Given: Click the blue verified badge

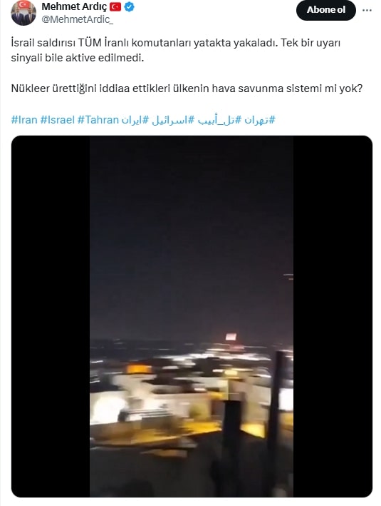Looking at the screenshot, I should 129,6.
